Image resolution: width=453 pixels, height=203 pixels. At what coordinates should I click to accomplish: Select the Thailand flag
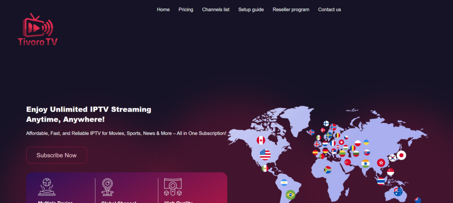pos(381,181)
